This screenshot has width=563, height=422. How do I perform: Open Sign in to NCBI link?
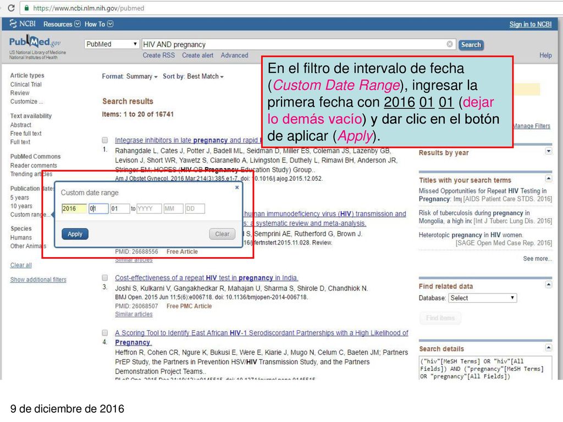[x=531, y=24]
